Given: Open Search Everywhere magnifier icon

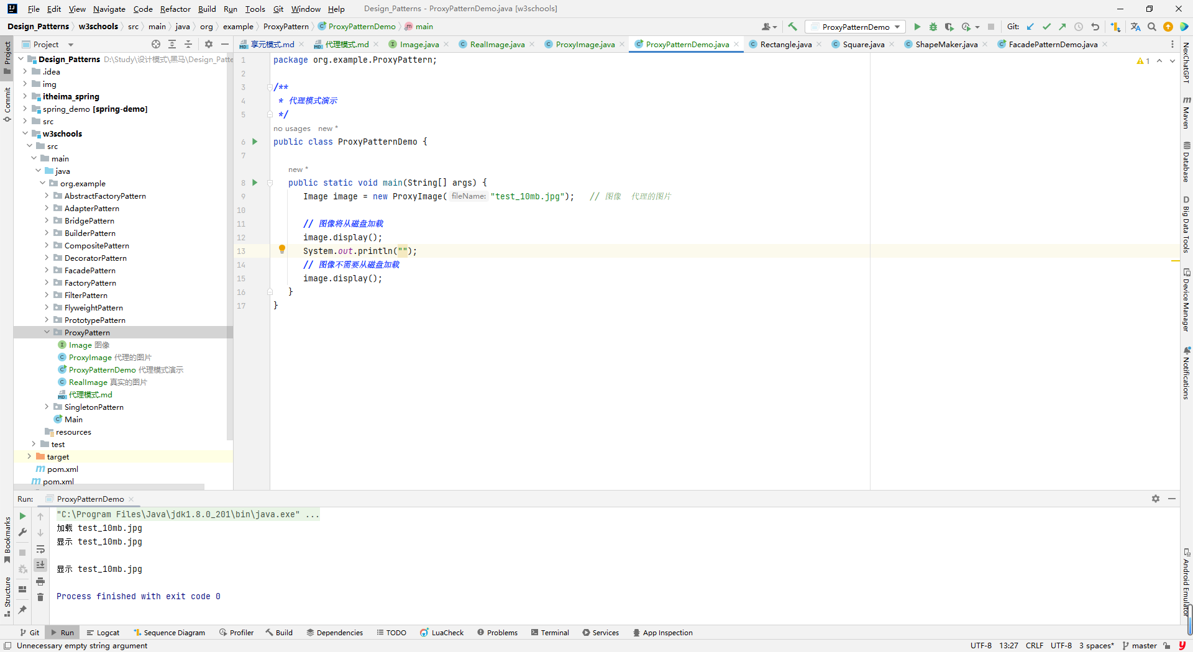Looking at the screenshot, I should coord(1152,27).
